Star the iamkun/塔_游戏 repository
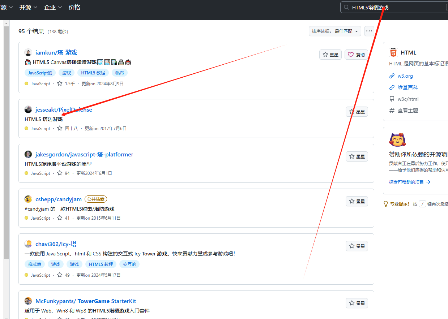 point(330,55)
